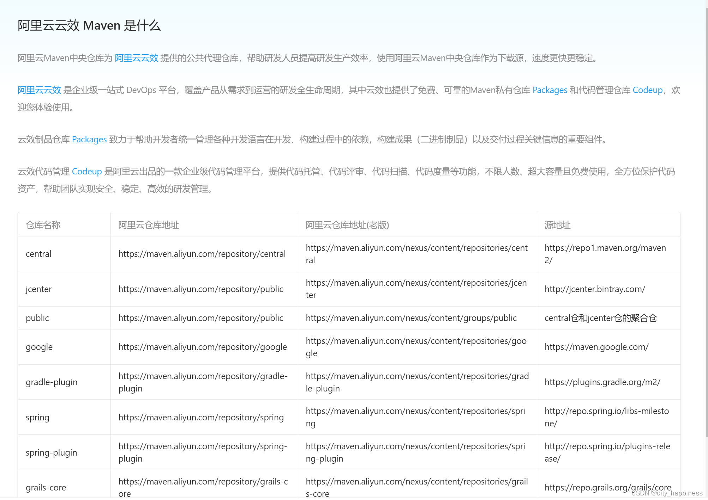
Task: Click the 仓库名称 column header
Action: coord(43,225)
